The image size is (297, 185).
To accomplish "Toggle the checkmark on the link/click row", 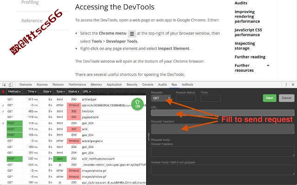I will pos(3,111).
